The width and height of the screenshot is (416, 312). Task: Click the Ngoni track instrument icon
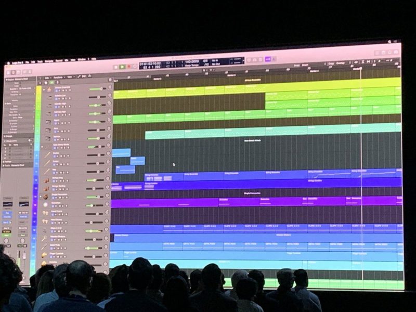click(48, 122)
